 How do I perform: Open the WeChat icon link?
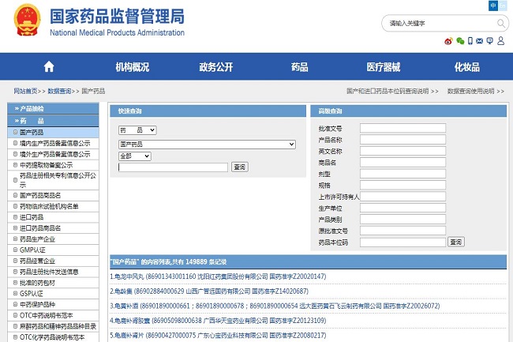coord(460,41)
